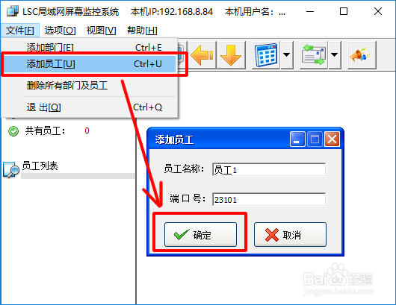Click the blue calendar grid view icon
This screenshot has height=305, width=396.
[266, 55]
